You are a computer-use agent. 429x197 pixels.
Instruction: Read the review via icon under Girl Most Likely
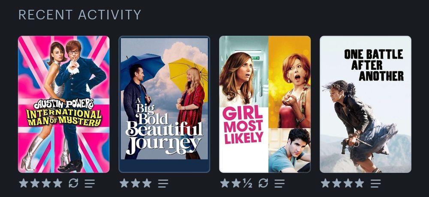[280, 183]
